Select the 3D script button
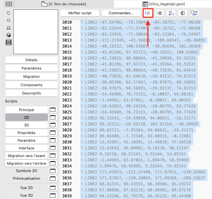This screenshot has width=212, height=199. point(27,125)
